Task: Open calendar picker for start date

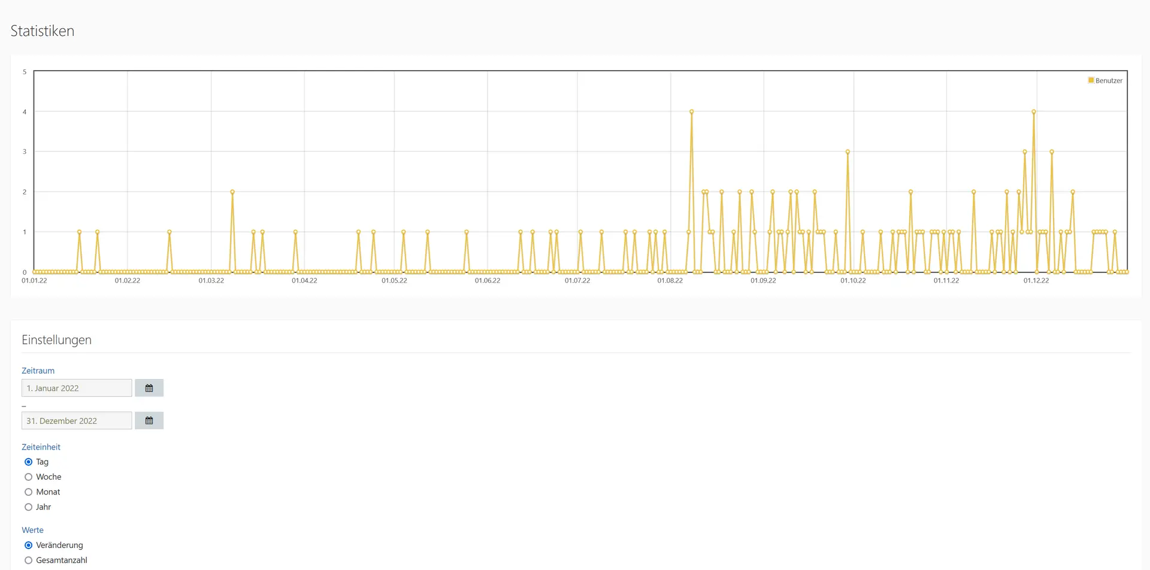Action: 149,388
